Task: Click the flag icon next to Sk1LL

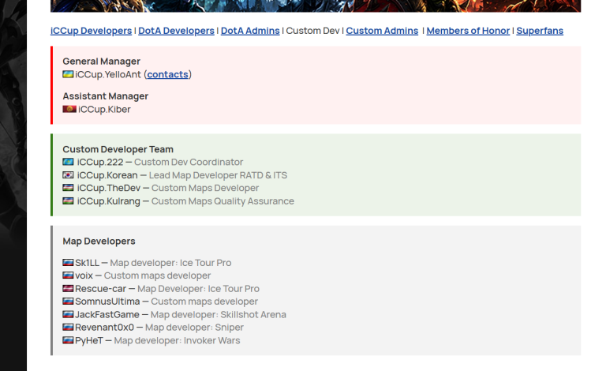Action: click(68, 262)
